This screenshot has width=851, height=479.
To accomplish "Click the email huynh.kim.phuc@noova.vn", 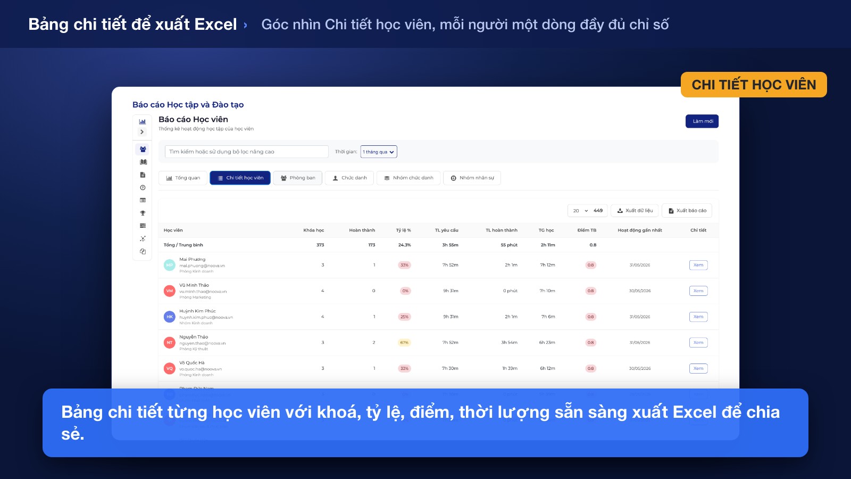I will point(206,317).
